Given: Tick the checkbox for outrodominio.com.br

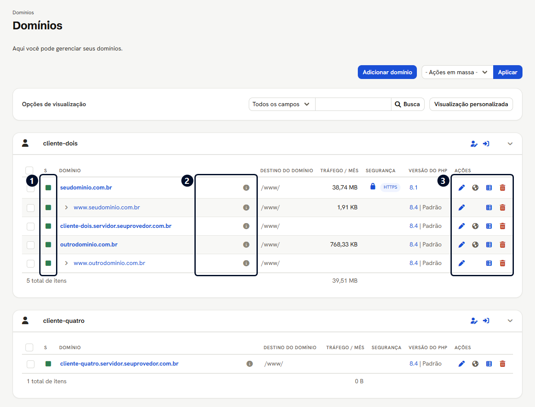Looking at the screenshot, I should 31,245.
